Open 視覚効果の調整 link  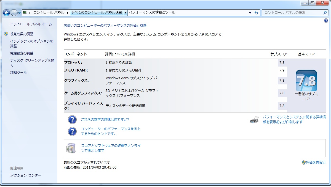[22, 34]
